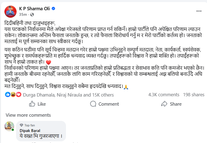Click the public globe privacy icon
Screen dimensions: 207x143
(x=32, y=14)
